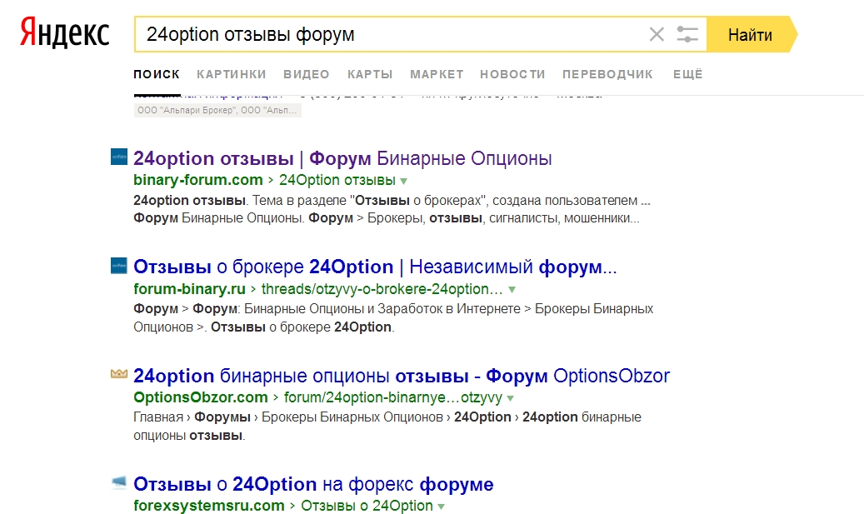
Task: Open the '24Option отзывы' breadcrumb link
Action: (337, 180)
